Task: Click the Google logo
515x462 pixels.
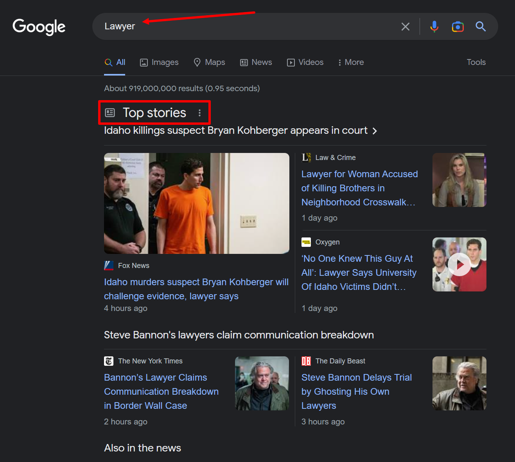Action: [39, 27]
